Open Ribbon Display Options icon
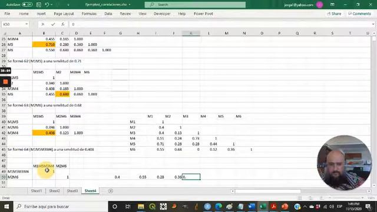Screen dimensions: 377x212 [x=332, y=5]
